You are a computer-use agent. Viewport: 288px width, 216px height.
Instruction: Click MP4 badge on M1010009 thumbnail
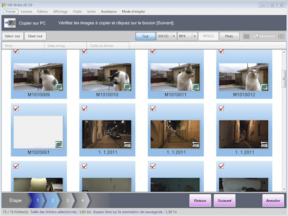[59, 87]
